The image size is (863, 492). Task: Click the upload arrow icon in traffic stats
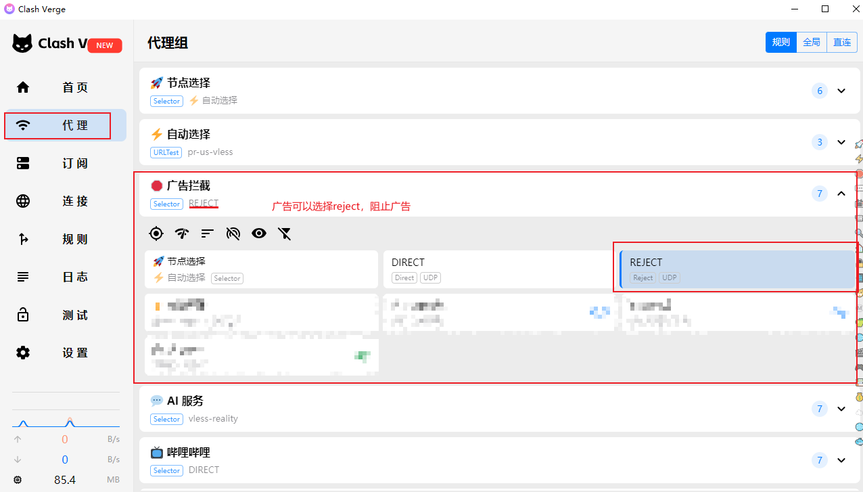(18, 439)
